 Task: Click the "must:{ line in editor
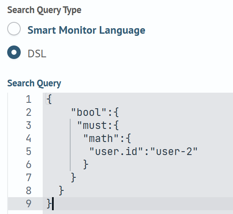(98, 125)
